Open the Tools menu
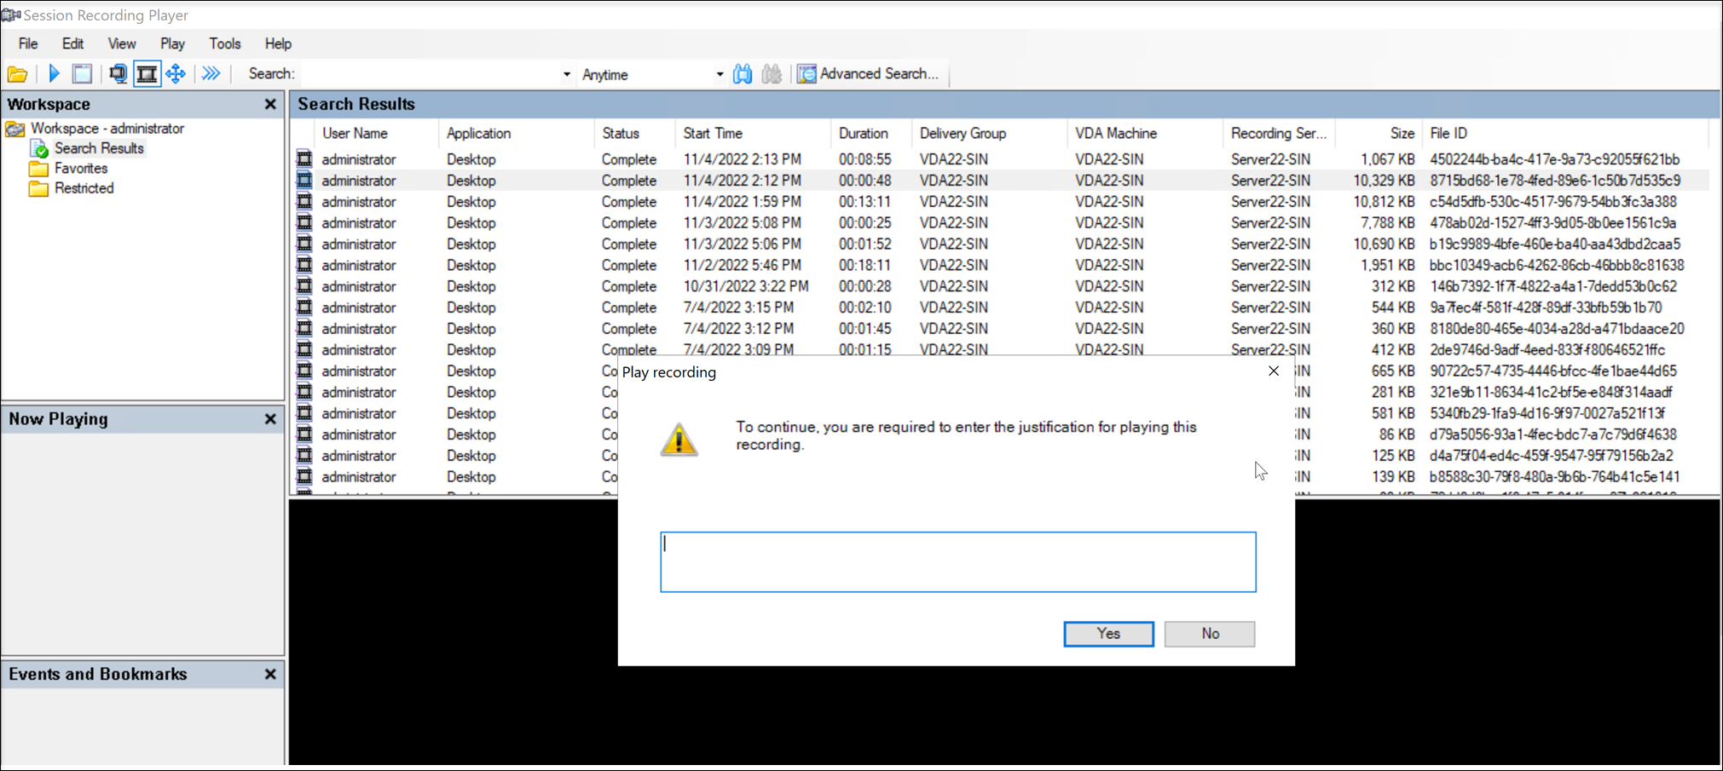This screenshot has height=771, width=1723. [x=224, y=43]
